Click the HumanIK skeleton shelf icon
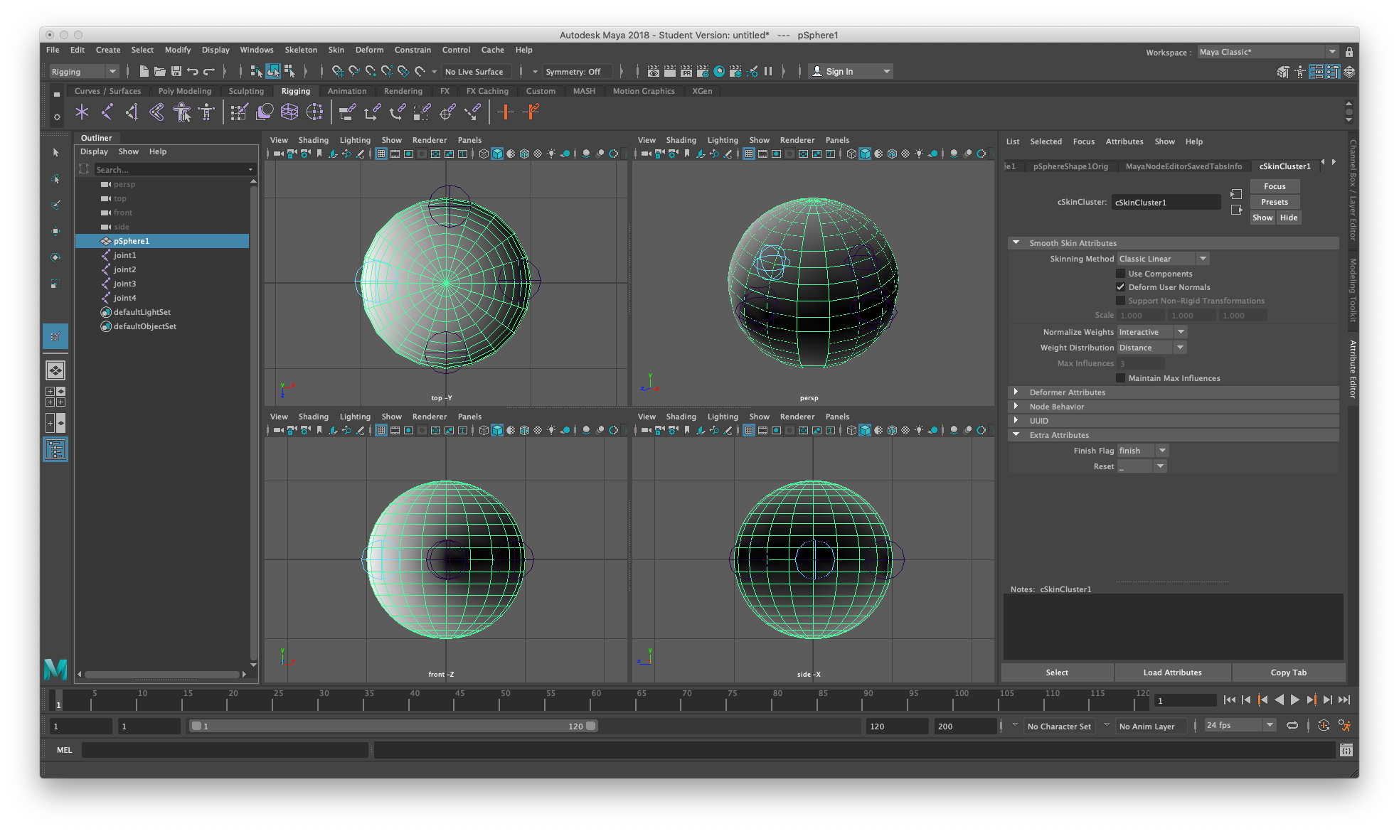 pyautogui.click(x=207, y=112)
